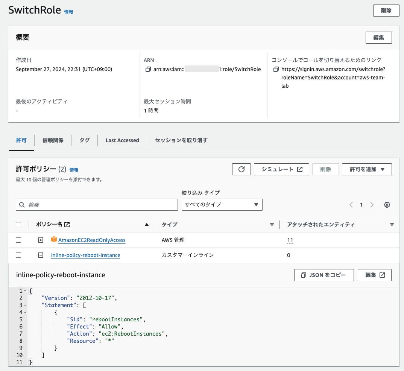
Task: Click 情報 link next to 許可ポリシー
Action: pos(74,170)
